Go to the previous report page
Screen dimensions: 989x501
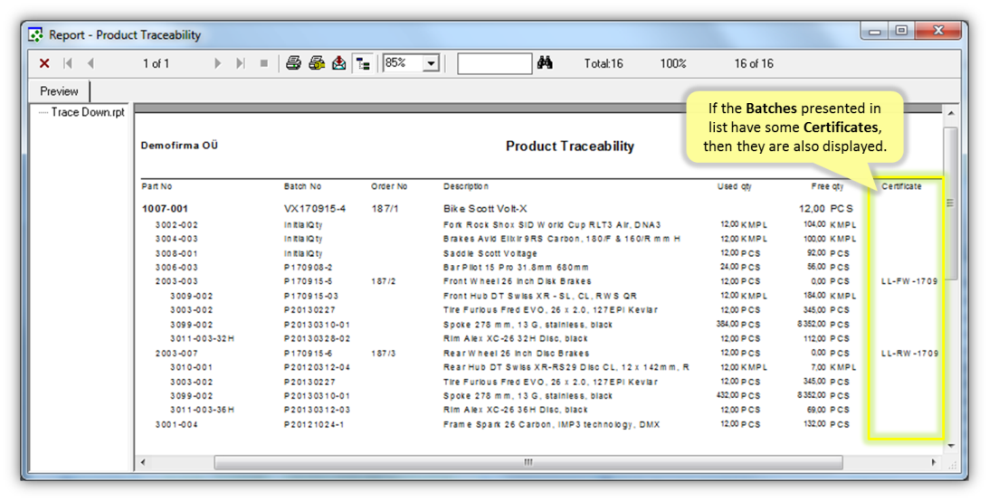click(x=90, y=63)
